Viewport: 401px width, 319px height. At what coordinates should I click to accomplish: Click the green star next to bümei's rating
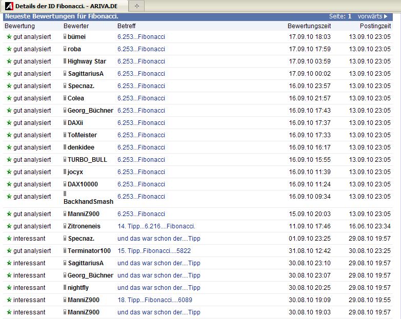9,37
